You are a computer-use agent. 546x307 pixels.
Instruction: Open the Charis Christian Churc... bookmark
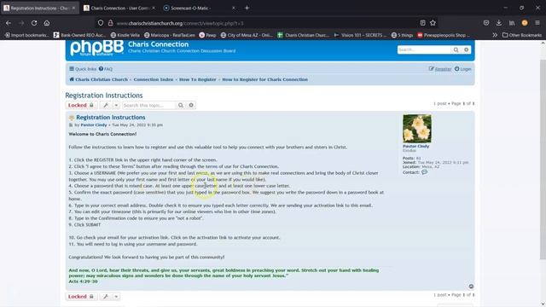[304, 35]
